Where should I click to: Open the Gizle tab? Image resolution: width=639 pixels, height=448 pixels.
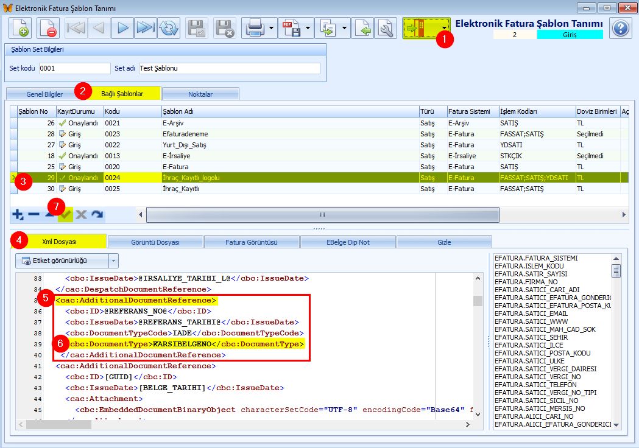[x=444, y=242]
